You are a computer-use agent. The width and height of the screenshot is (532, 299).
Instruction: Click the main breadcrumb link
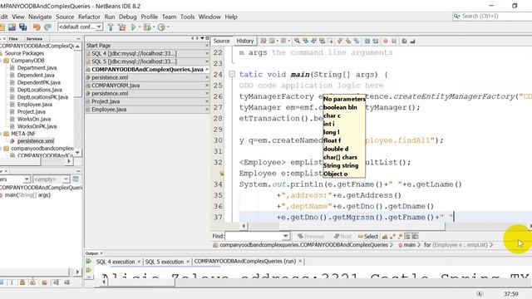[409, 245]
